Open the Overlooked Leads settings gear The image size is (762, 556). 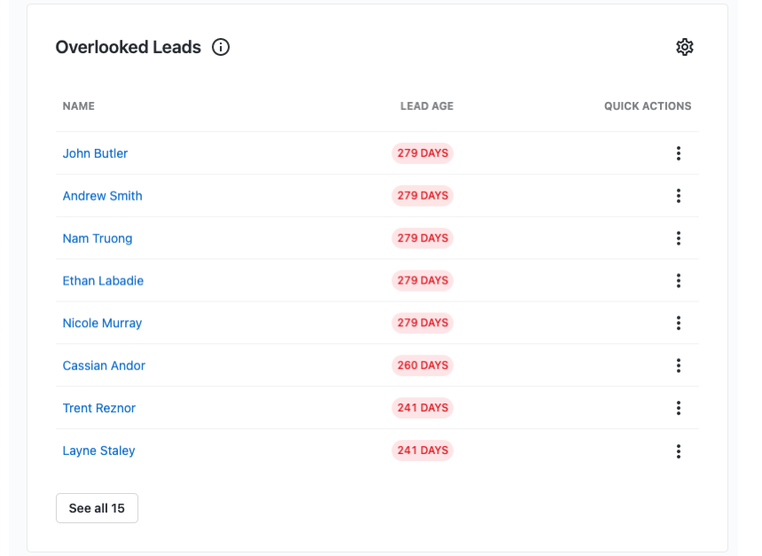684,47
